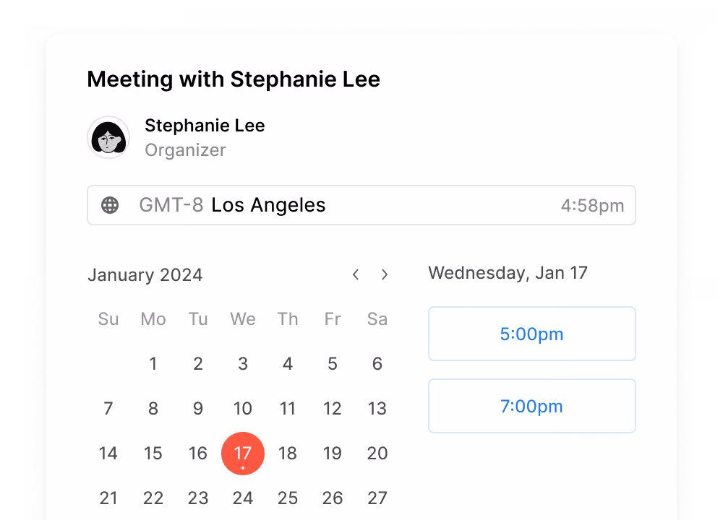Choose January 22 in the calendar
This screenshot has height=520, width=723.
[153, 498]
